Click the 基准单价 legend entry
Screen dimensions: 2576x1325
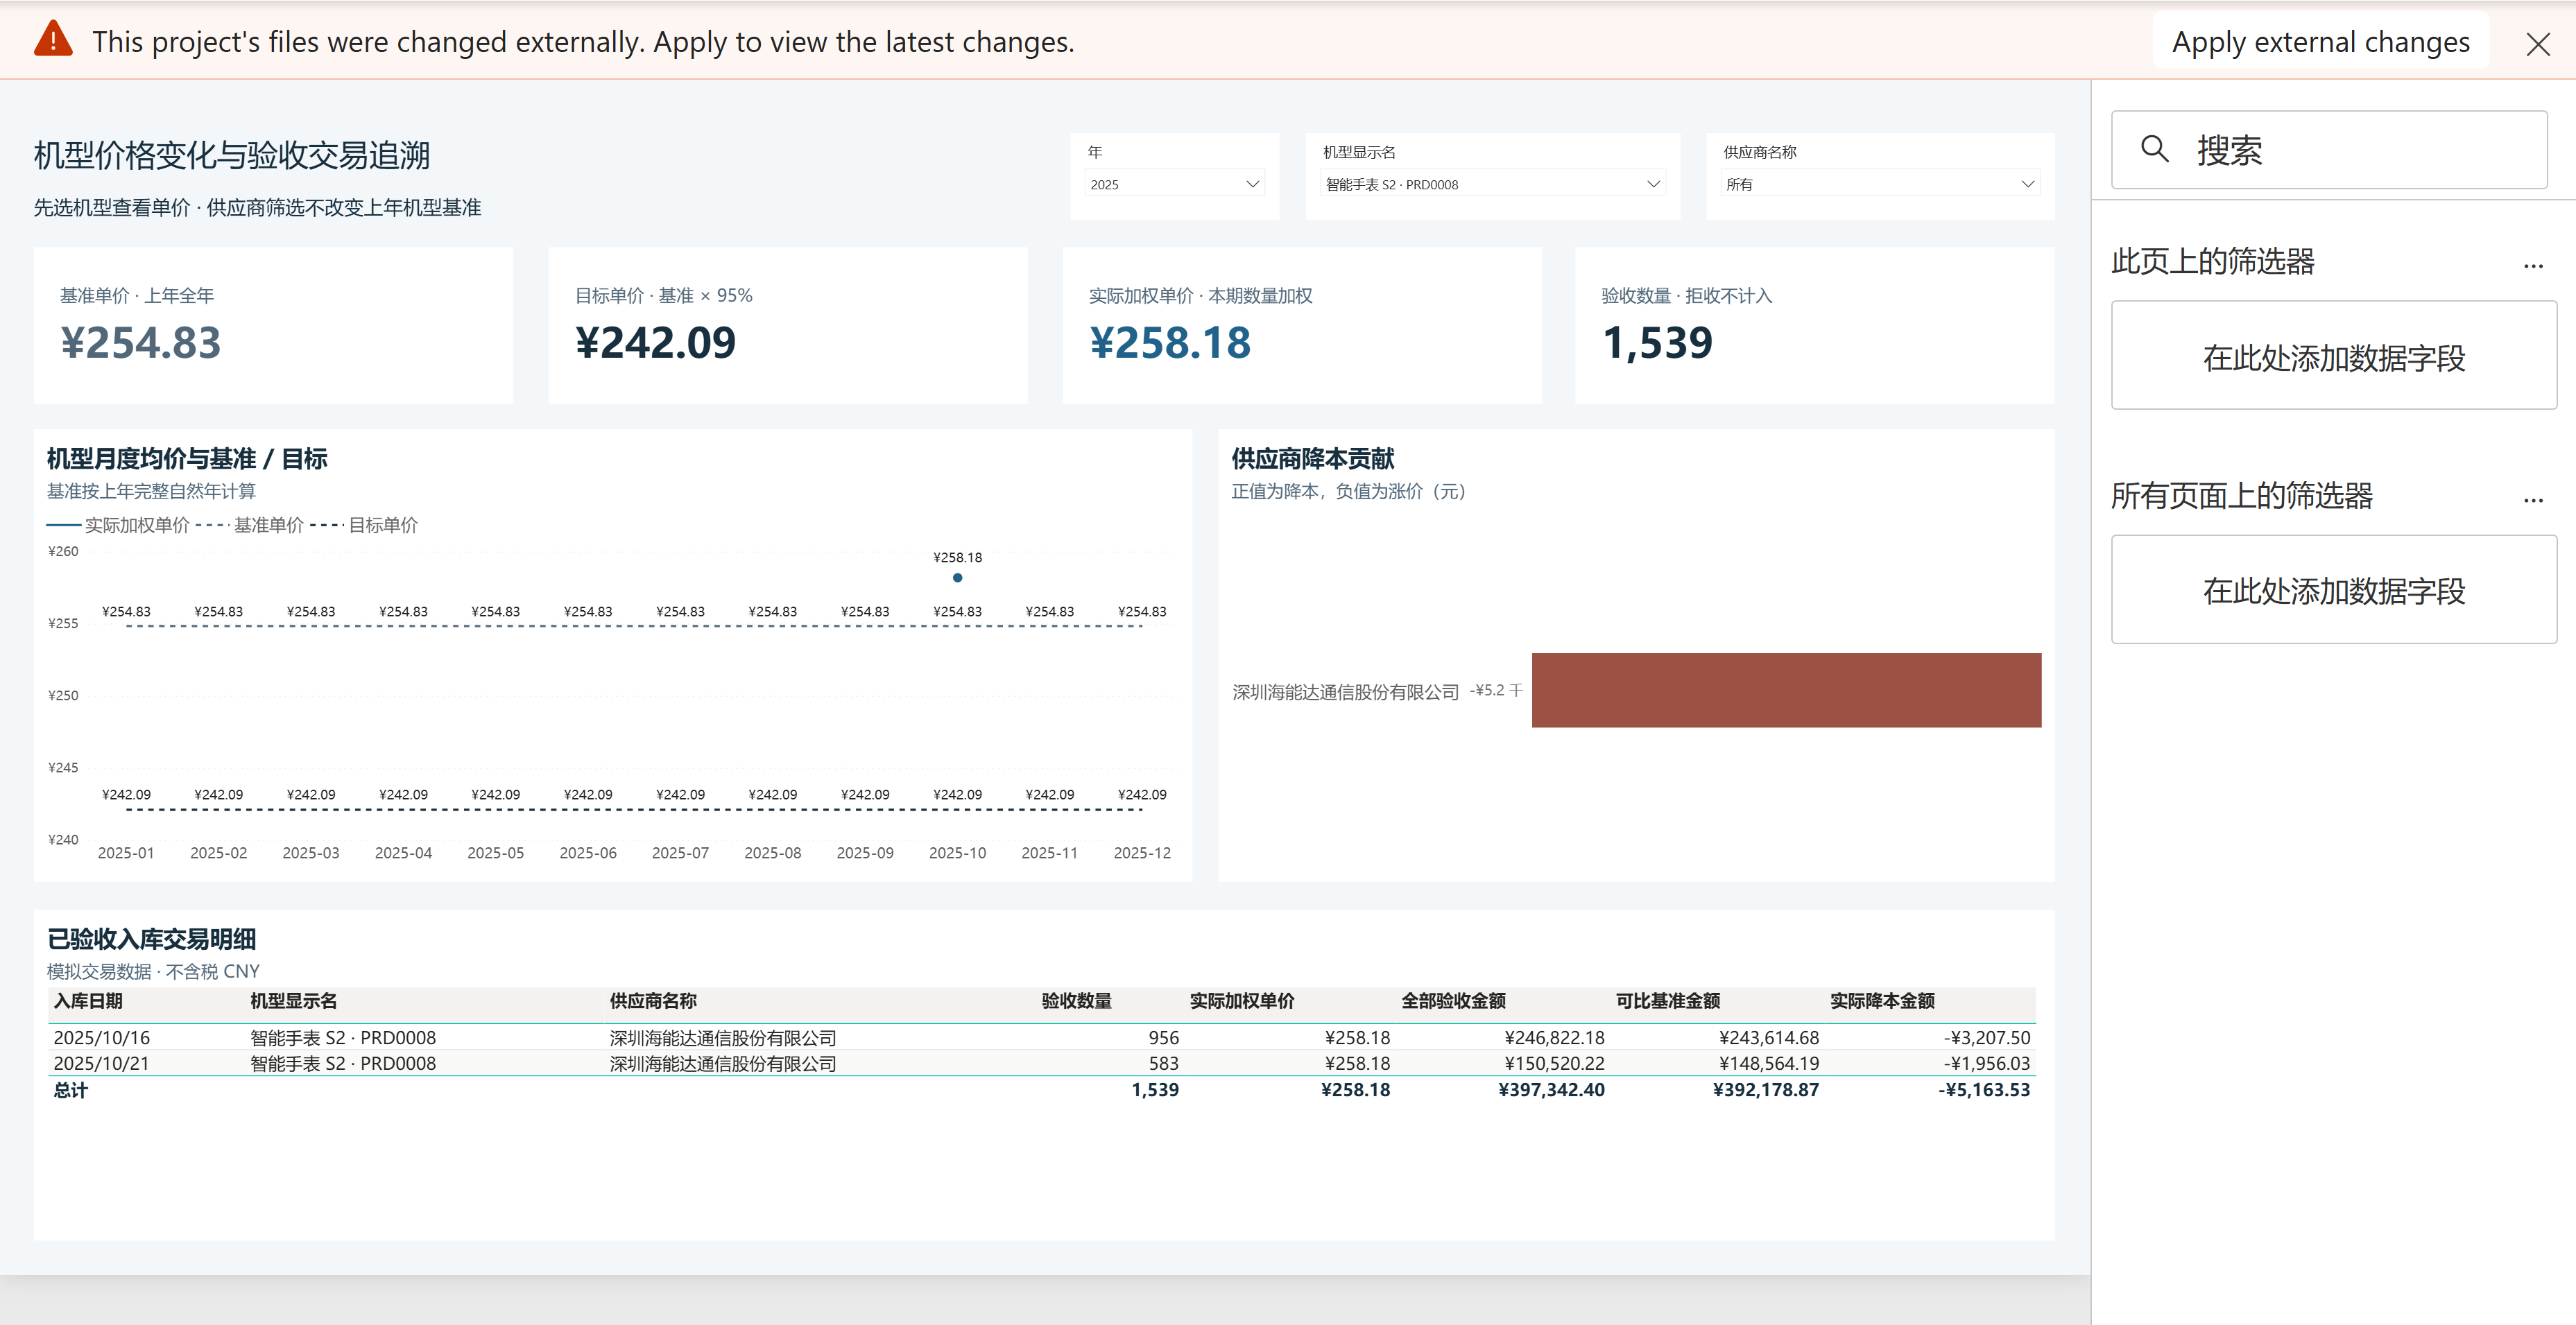tap(250, 525)
